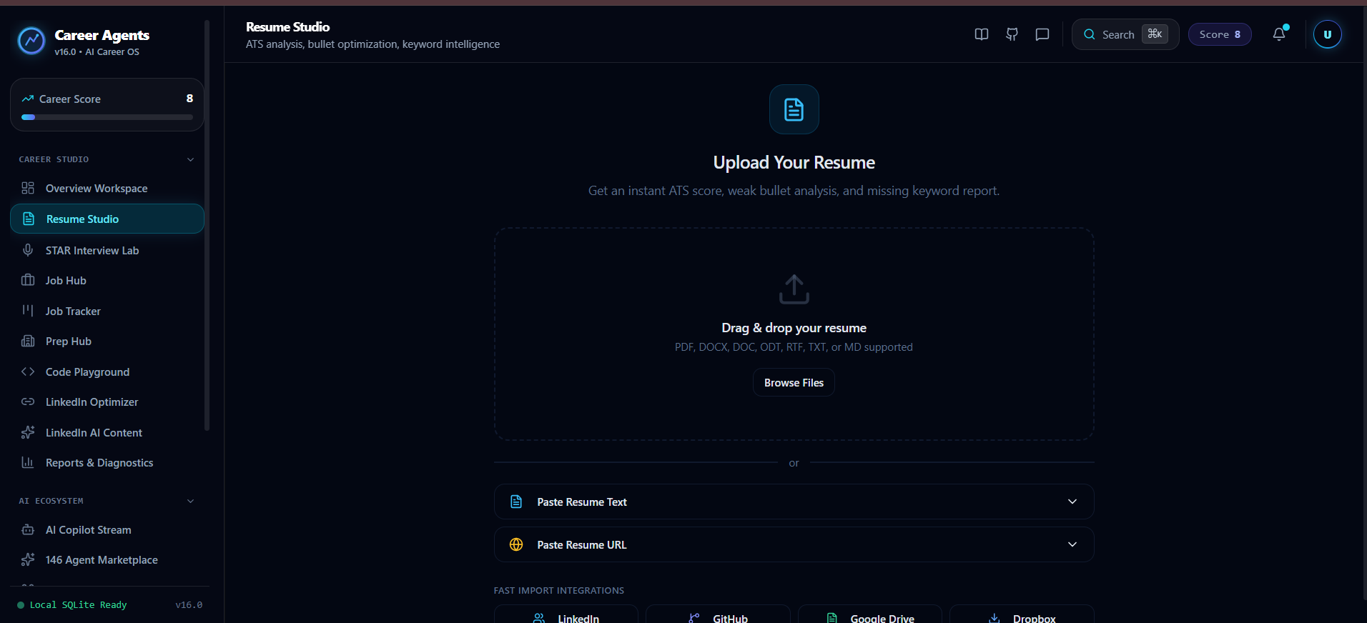Click the Code Playground brackets icon
1367x623 pixels.
(28, 372)
